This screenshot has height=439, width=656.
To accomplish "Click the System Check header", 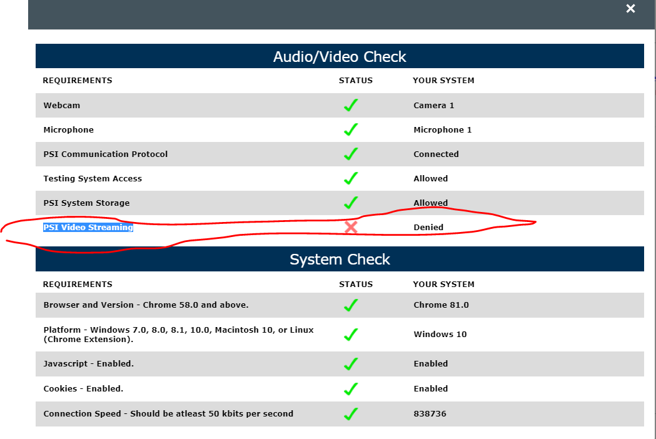I will 340,260.
